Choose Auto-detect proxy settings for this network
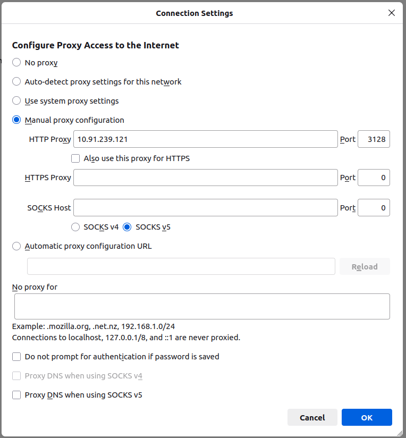Screen dimensions: 406x438 point(16,82)
